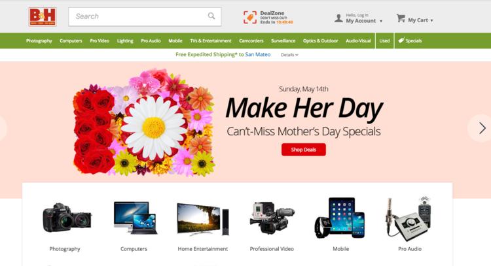Click the Shop Deals button
Image resolution: width=491 pixels, height=266 pixels.
tap(303, 150)
